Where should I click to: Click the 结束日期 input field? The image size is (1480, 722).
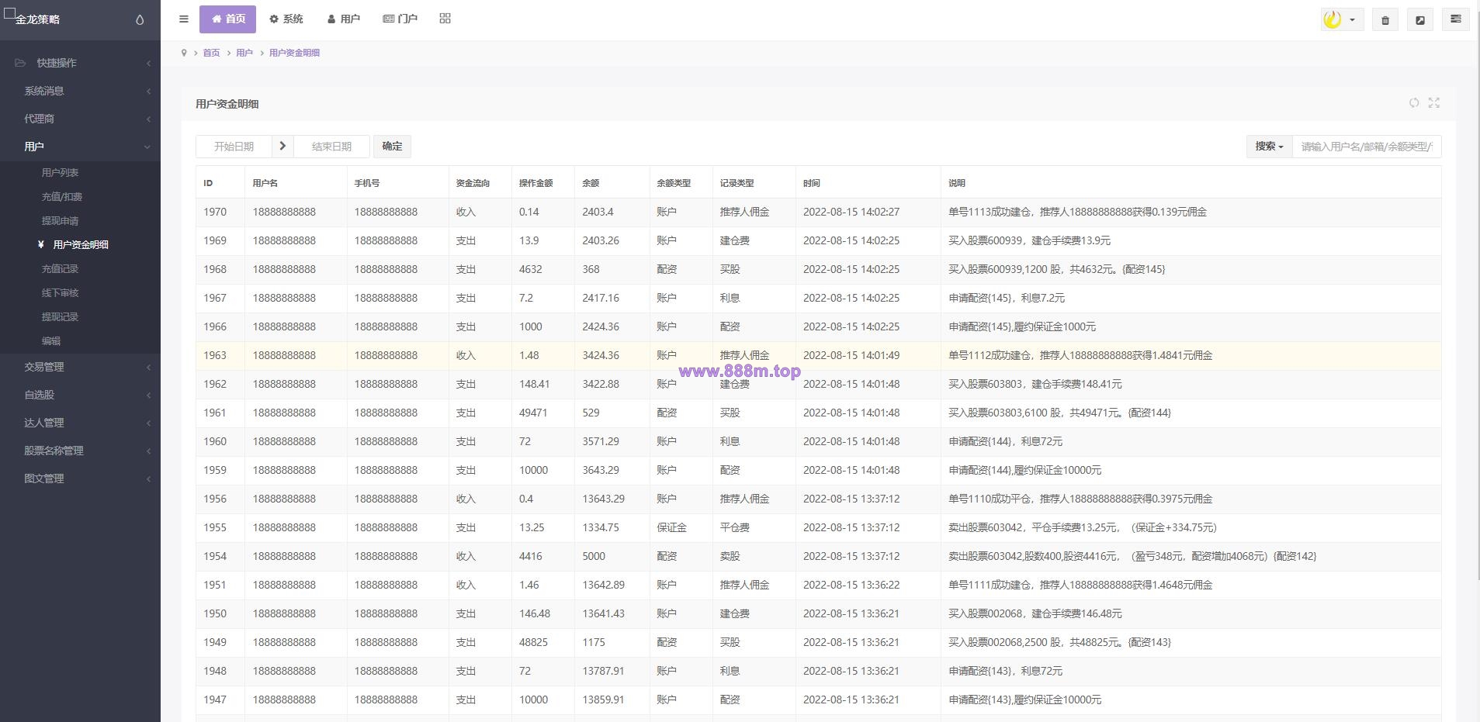point(331,146)
